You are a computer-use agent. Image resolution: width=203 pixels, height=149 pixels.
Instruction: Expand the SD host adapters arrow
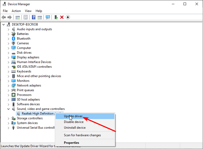point(8,100)
